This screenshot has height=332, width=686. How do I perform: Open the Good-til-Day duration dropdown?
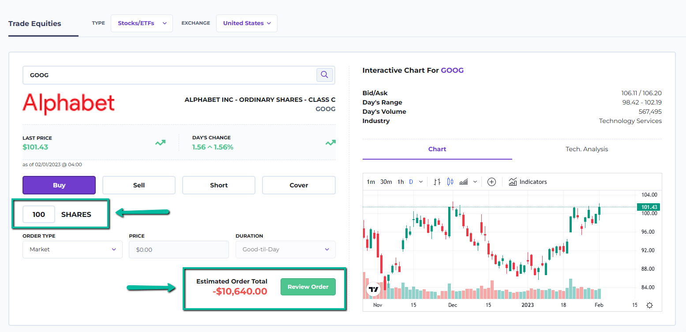(285, 250)
